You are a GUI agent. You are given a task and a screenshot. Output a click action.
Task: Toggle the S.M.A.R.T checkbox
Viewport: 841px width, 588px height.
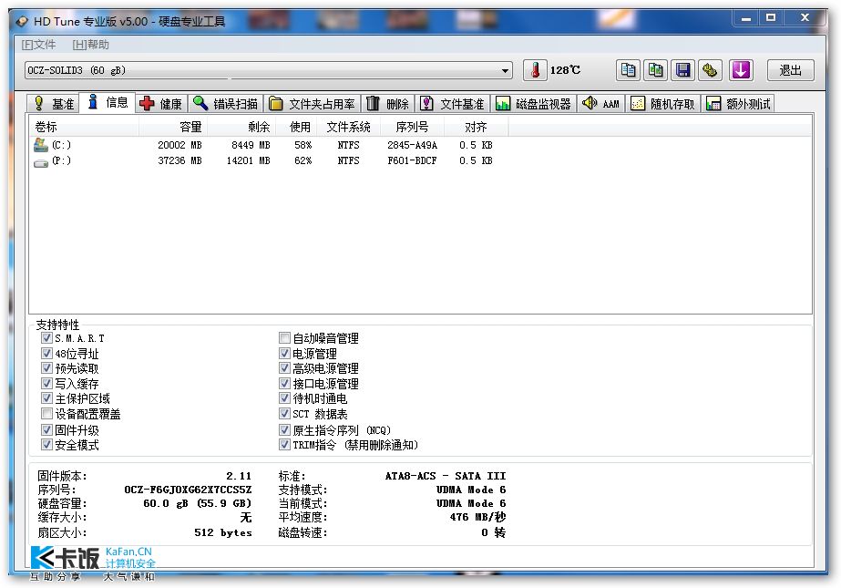[x=46, y=338]
